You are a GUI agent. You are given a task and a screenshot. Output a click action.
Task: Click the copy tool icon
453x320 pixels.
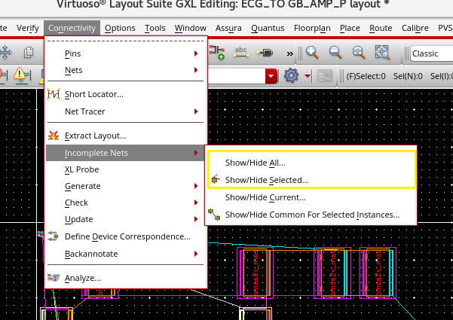click(x=29, y=53)
